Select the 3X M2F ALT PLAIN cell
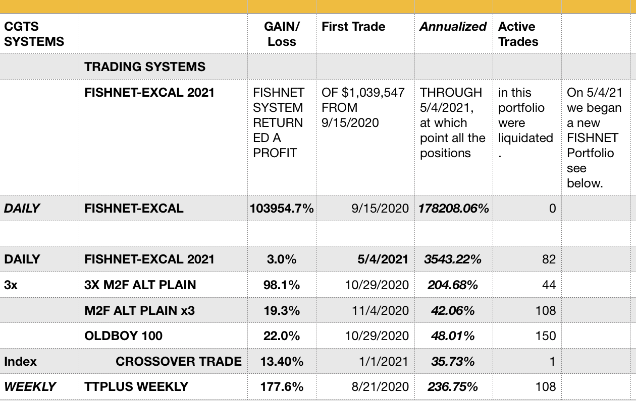Screen dimensions: 636x401 tap(163, 285)
